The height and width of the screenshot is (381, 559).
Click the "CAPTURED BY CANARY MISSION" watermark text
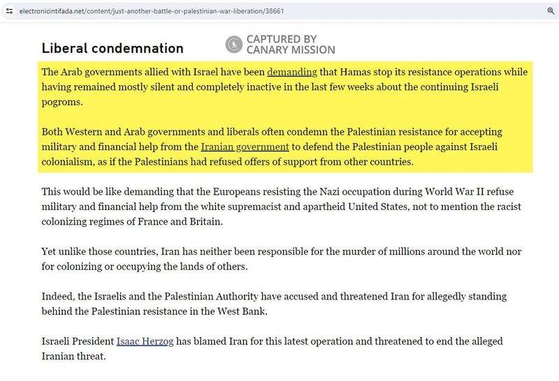coord(289,45)
